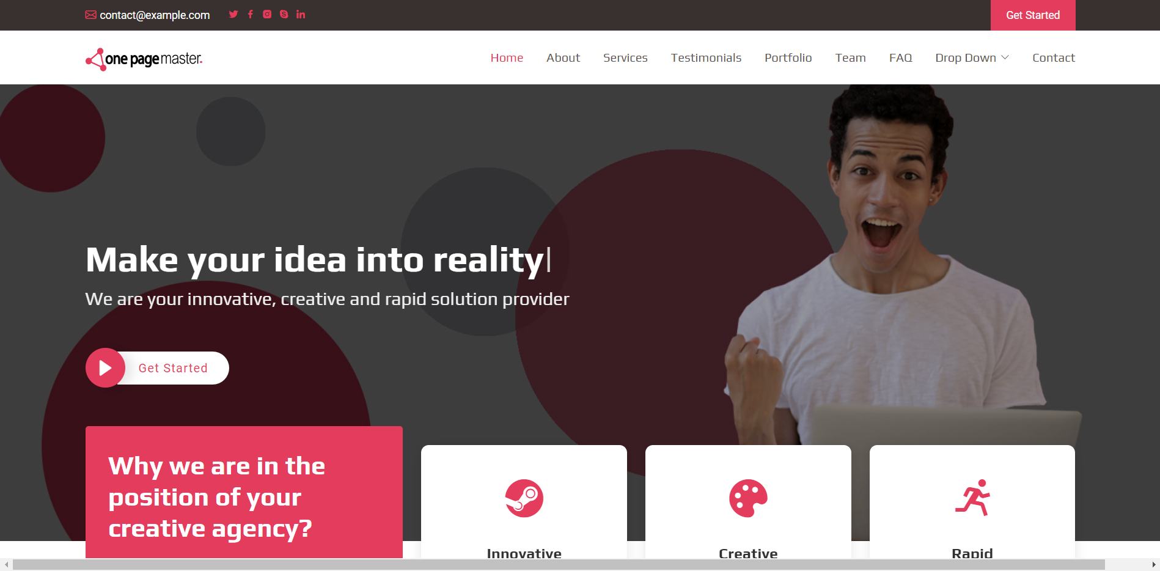Open the Facebook social icon
This screenshot has height=571, width=1160.
(x=250, y=14)
